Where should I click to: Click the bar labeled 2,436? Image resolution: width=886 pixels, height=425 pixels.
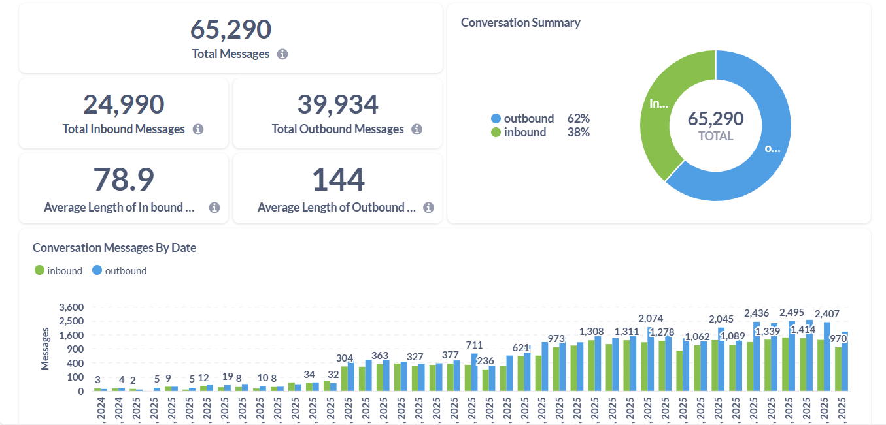[x=757, y=356]
